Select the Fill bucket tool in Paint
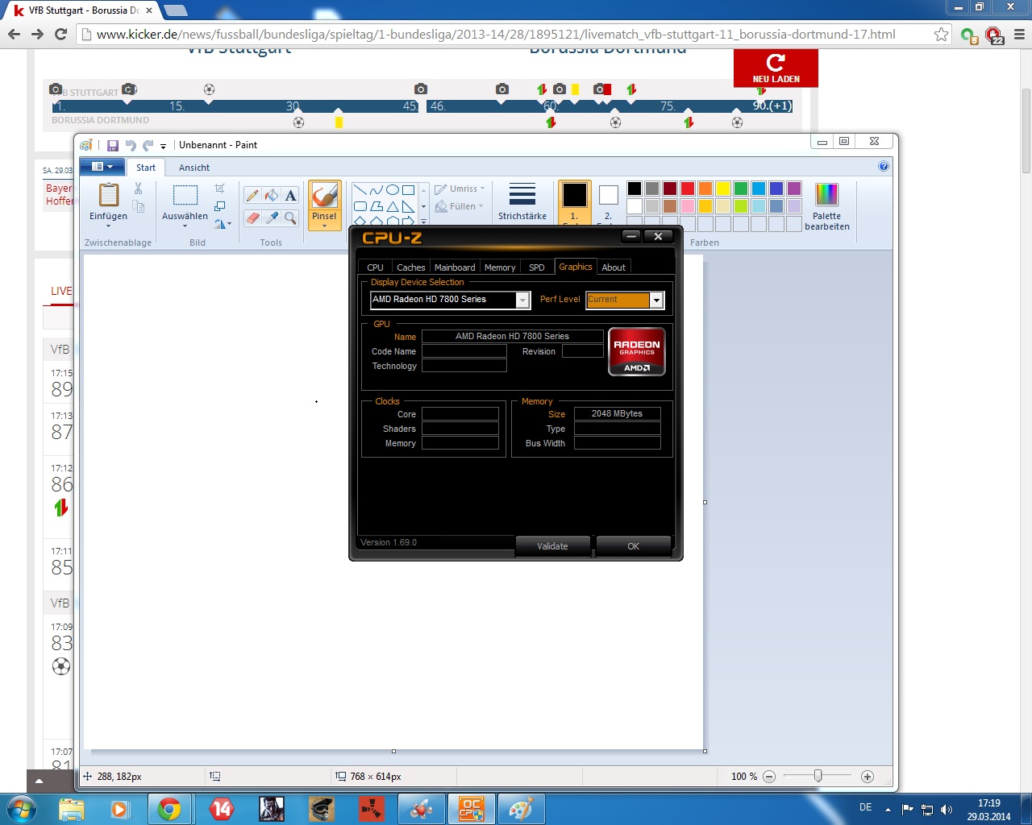1032x825 pixels. pos(272,196)
